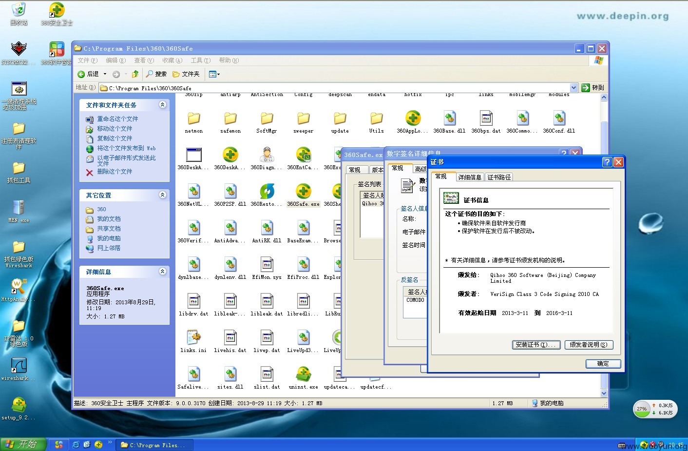This screenshot has height=451, width=688.
Task: Select the sites.dll file icon
Action: [230, 374]
